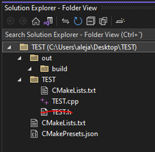This screenshot has width=155, height=152.
Task: Toggle the Preview Selected Items icon
Action: pos(120,21)
